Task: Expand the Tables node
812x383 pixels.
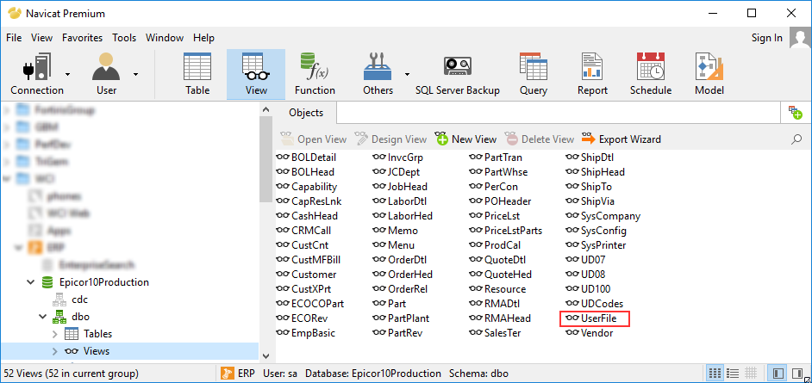Action: [55, 334]
